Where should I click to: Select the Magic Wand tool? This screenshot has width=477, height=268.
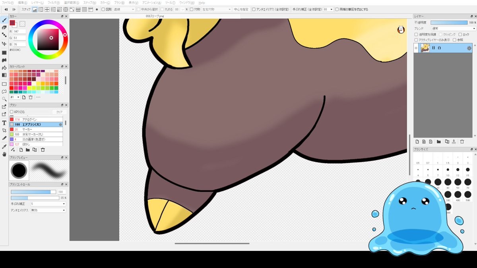click(x=4, y=99)
